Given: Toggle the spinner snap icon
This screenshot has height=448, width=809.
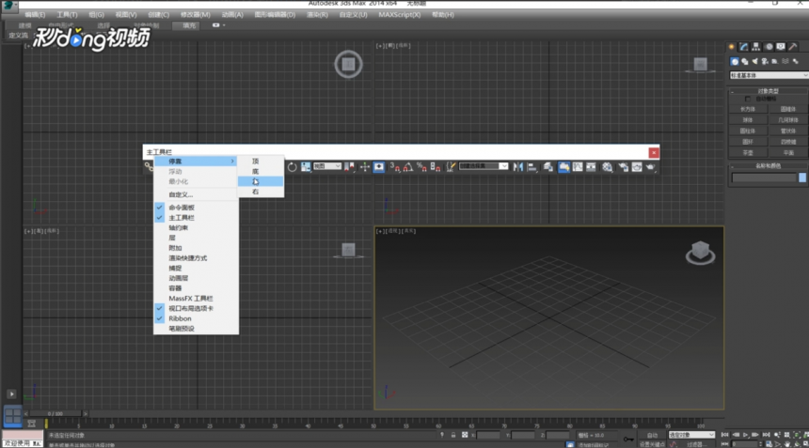Looking at the screenshot, I should [435, 167].
